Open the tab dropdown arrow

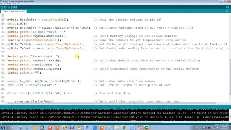pos(227,11)
